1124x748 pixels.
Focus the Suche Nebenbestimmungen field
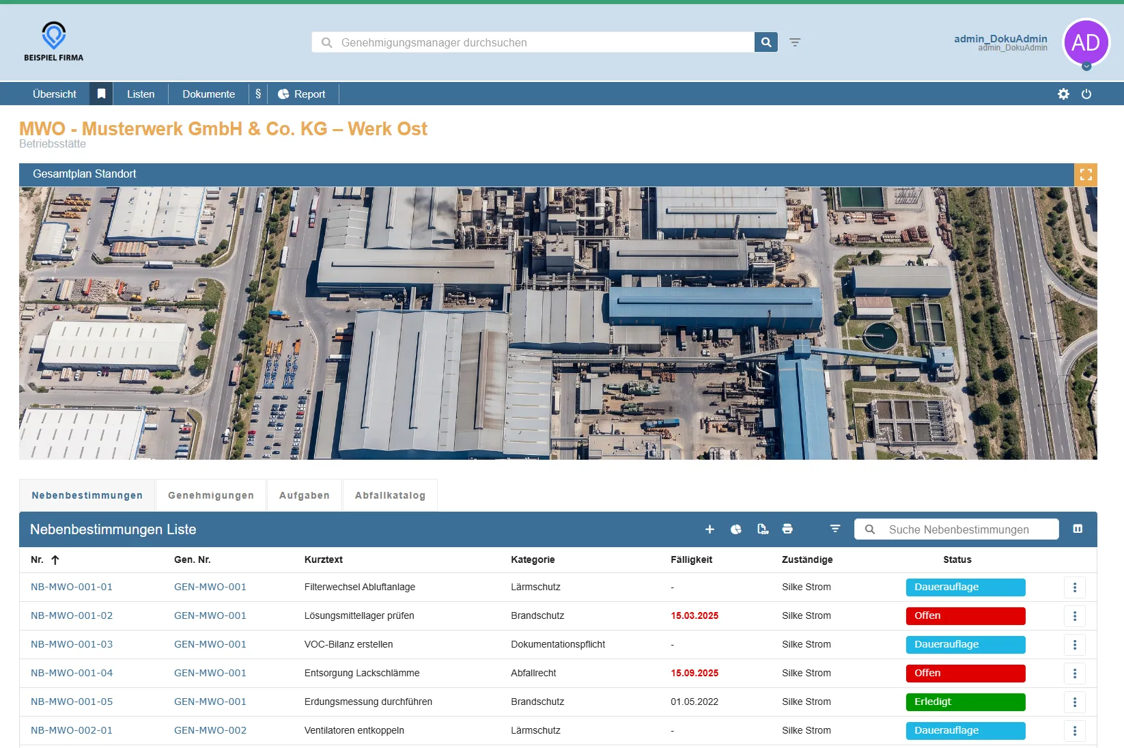[x=957, y=529]
